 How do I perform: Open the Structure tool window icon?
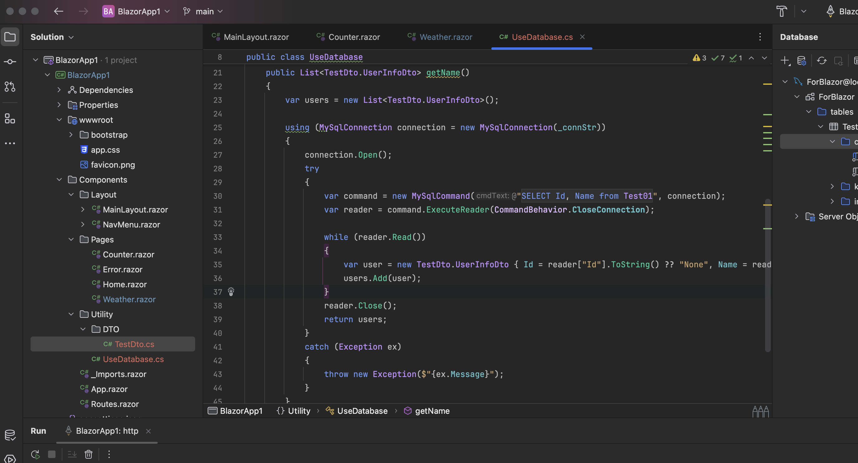click(x=10, y=118)
